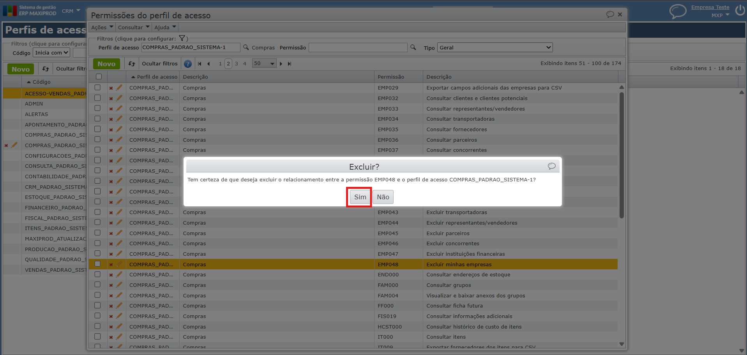Click Novo in the Perfis de acesso page

21,69
